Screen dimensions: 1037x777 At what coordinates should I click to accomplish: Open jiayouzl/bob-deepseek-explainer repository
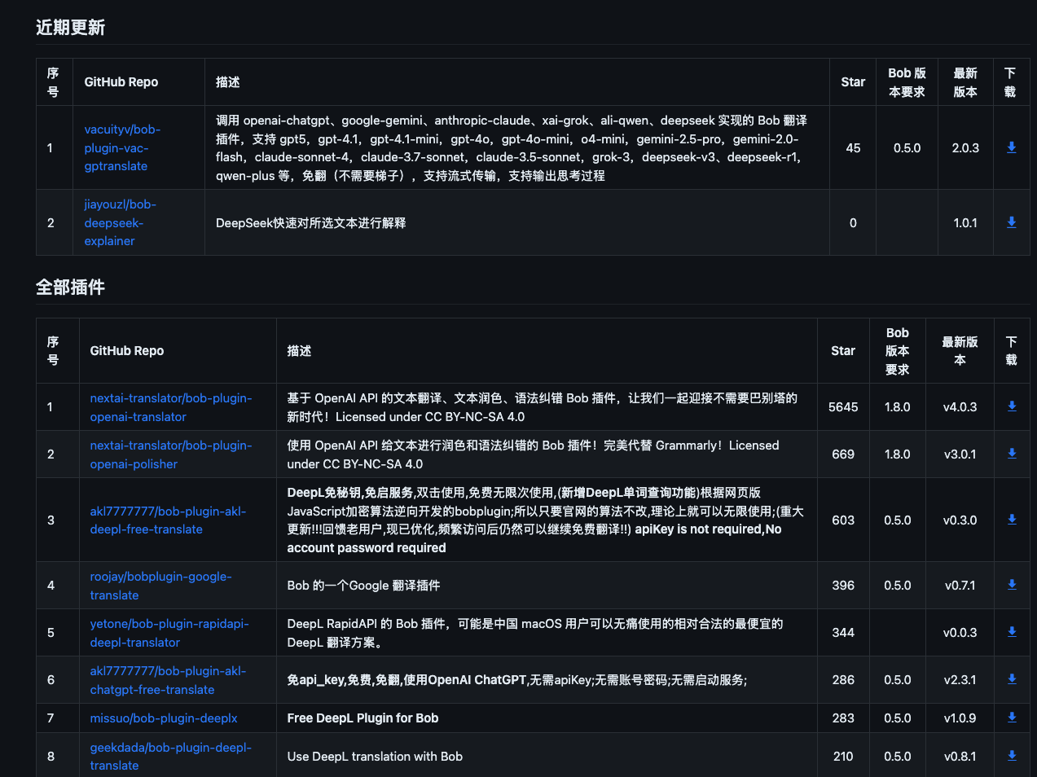point(120,222)
